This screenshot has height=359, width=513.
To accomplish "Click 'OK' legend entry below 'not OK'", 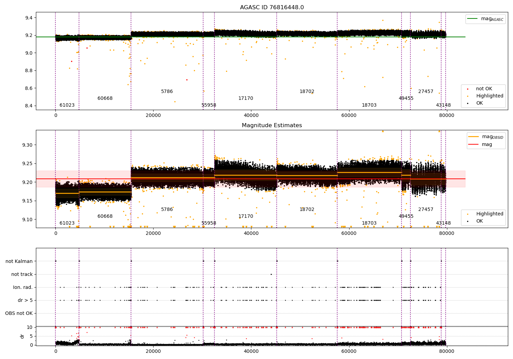I will (479, 103).
